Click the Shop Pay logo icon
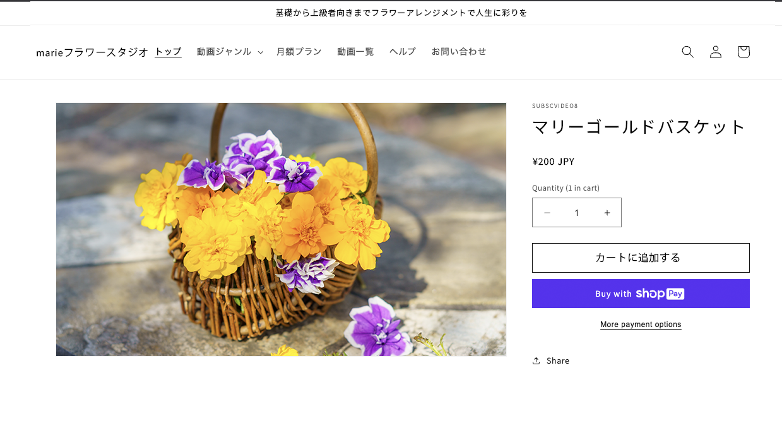Image resolution: width=782 pixels, height=423 pixels. click(x=660, y=294)
